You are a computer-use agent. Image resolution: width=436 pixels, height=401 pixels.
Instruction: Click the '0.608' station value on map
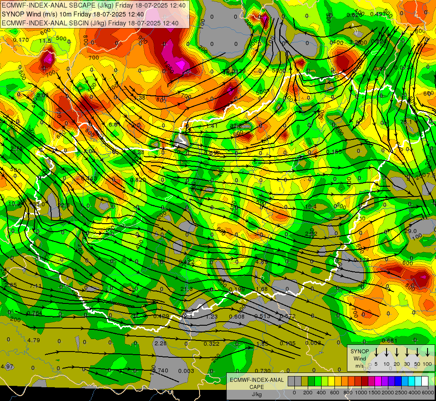point(236,316)
